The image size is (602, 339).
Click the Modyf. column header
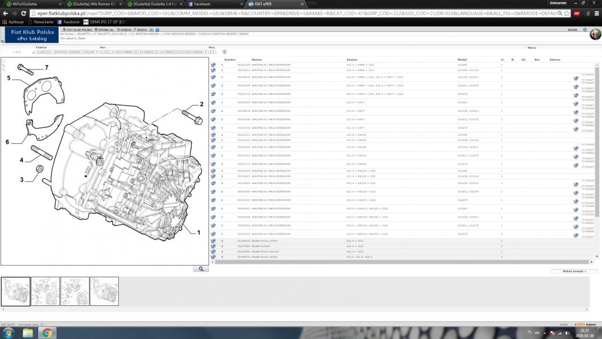(x=462, y=59)
